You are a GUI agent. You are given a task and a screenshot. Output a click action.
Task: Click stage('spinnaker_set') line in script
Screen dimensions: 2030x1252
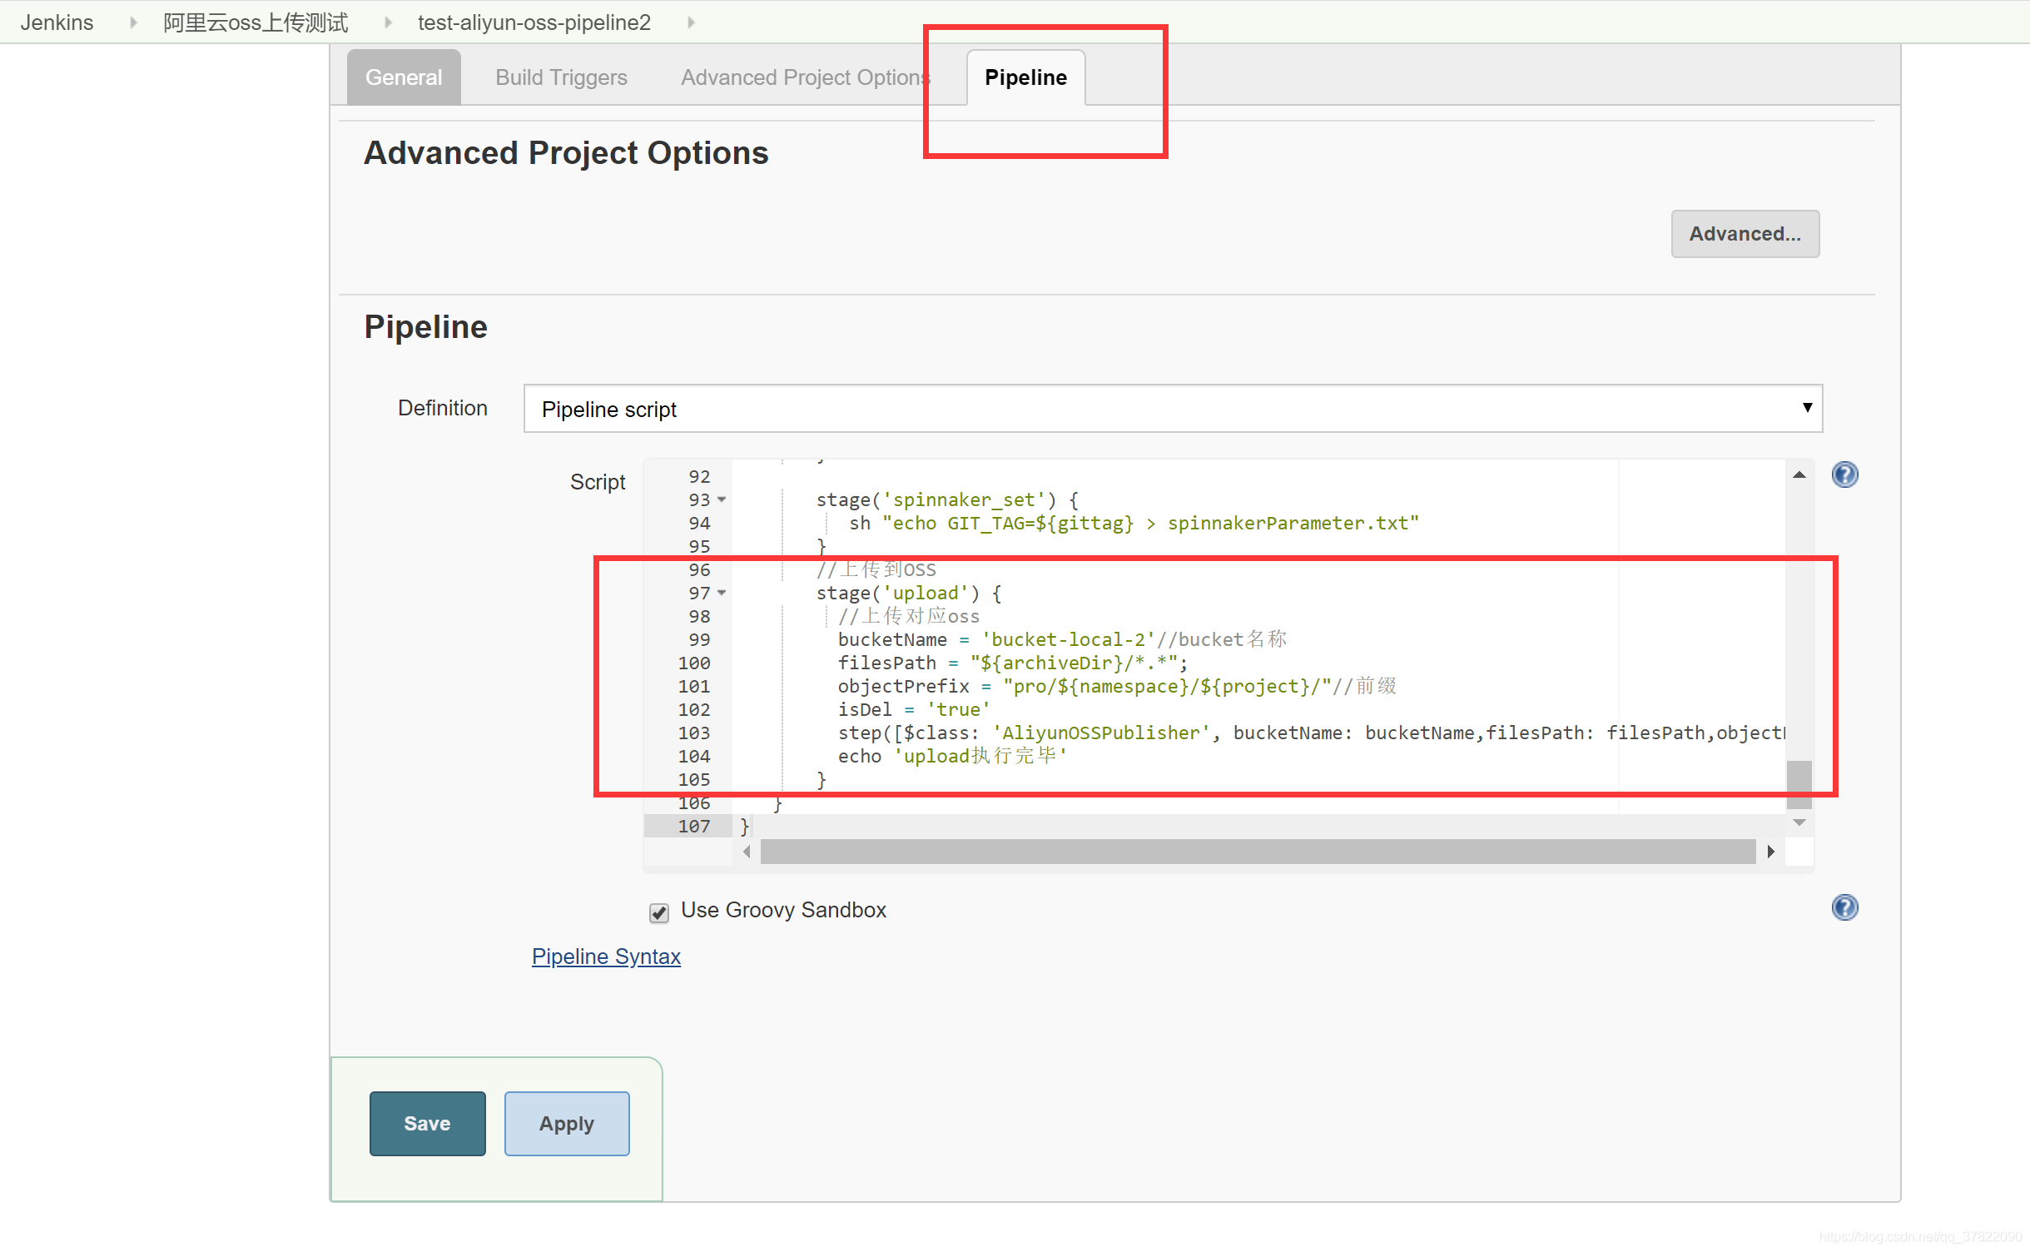tap(947, 499)
